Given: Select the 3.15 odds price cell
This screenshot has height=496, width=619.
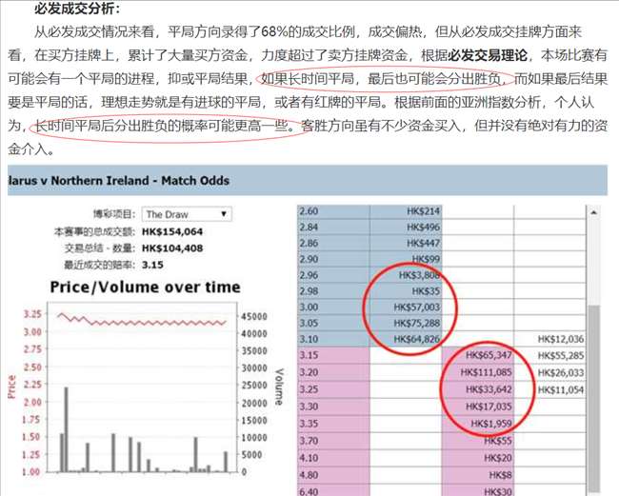Looking at the screenshot, I should (332, 356).
